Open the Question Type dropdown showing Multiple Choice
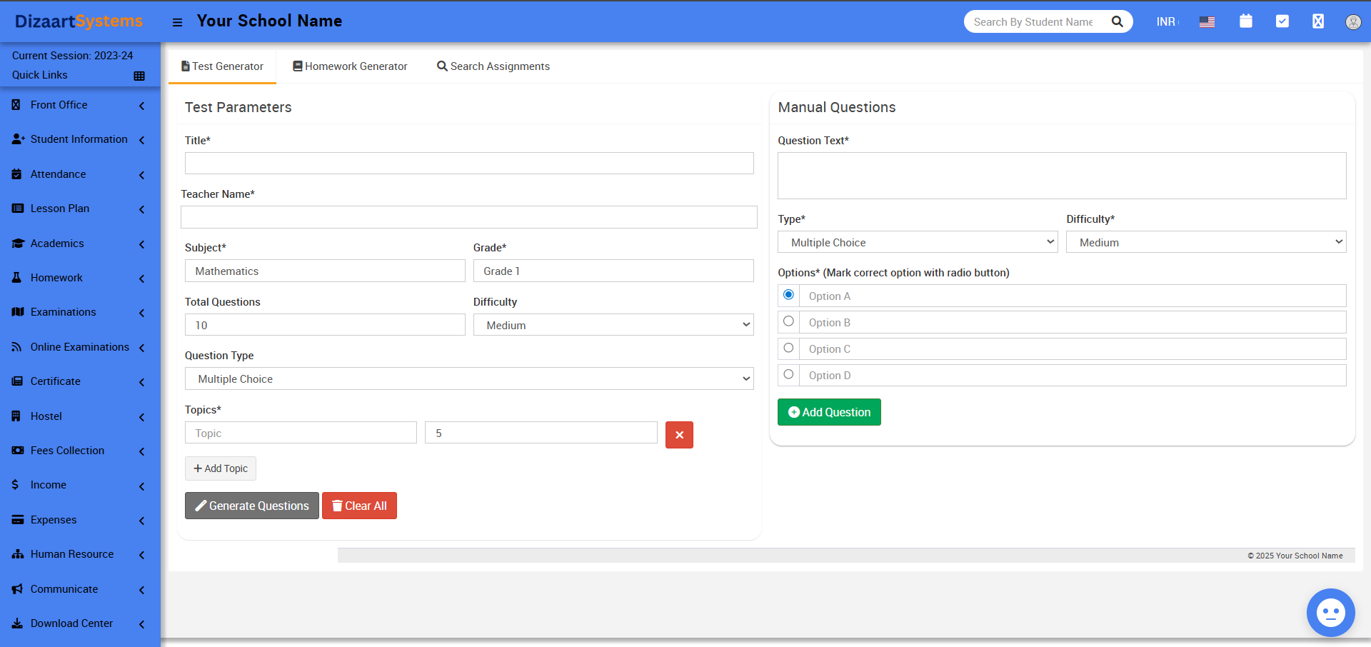The height and width of the screenshot is (647, 1371). (x=469, y=378)
